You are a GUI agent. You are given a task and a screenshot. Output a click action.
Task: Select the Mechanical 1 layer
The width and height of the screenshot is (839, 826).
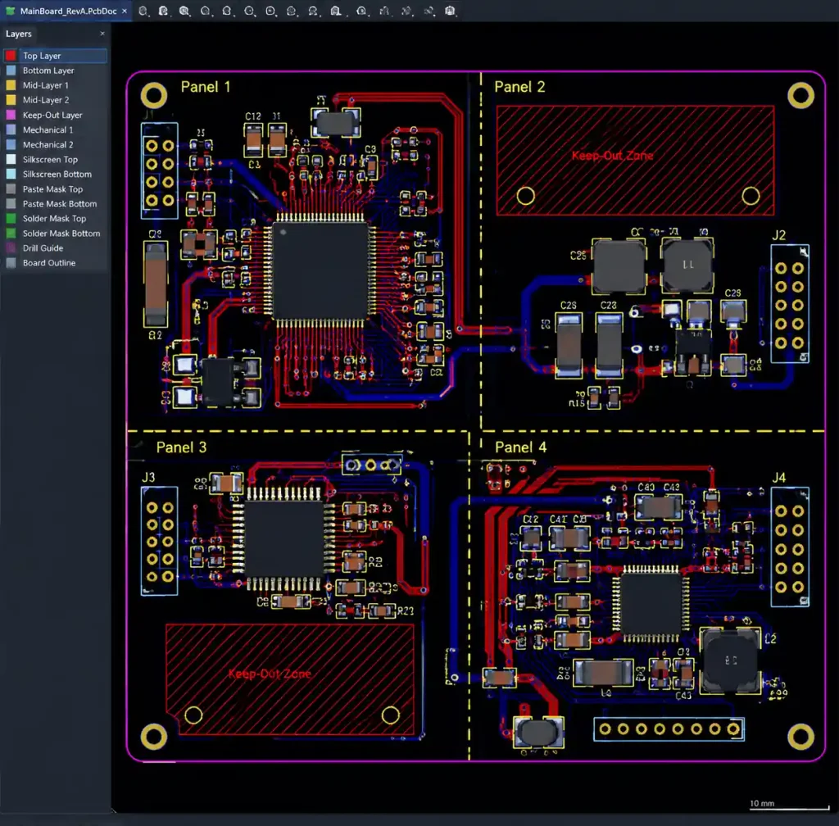55,129
